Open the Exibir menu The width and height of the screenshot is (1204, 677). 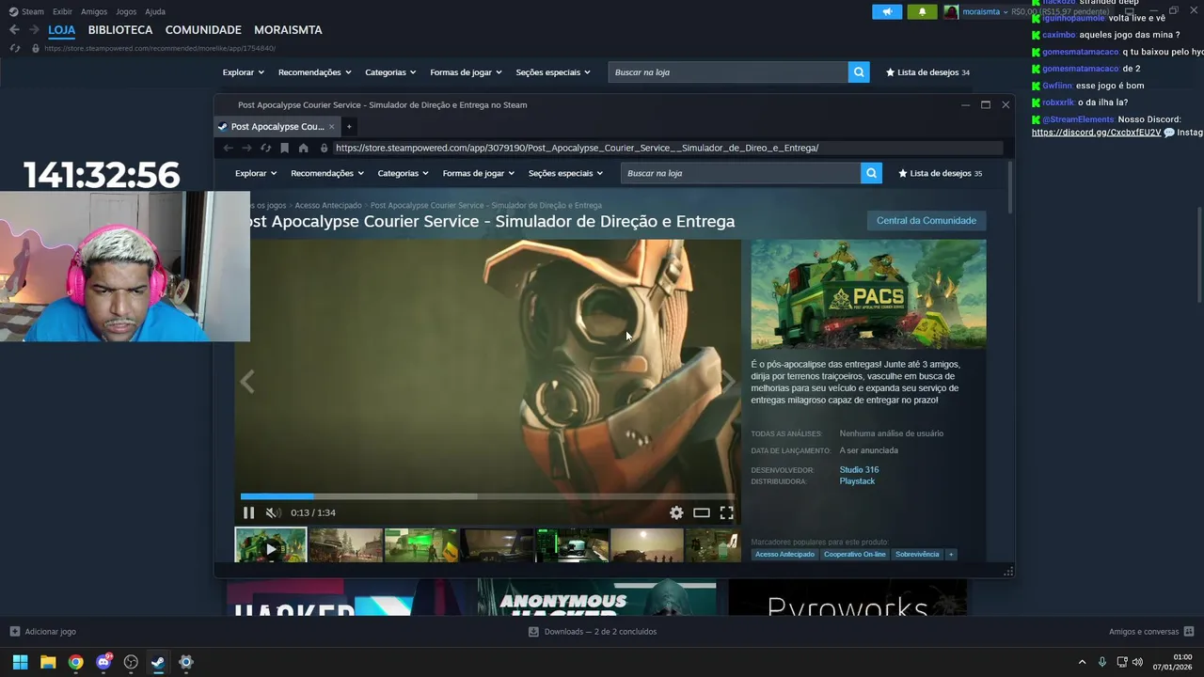pyautogui.click(x=62, y=11)
